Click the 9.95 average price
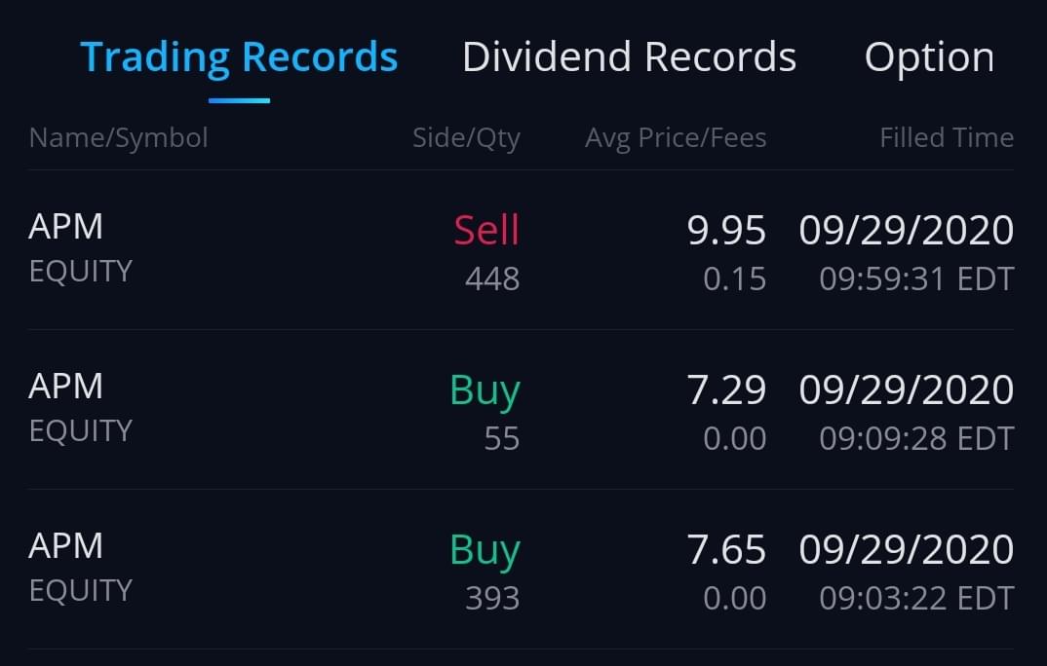Image resolution: width=1047 pixels, height=666 pixels. [x=726, y=231]
